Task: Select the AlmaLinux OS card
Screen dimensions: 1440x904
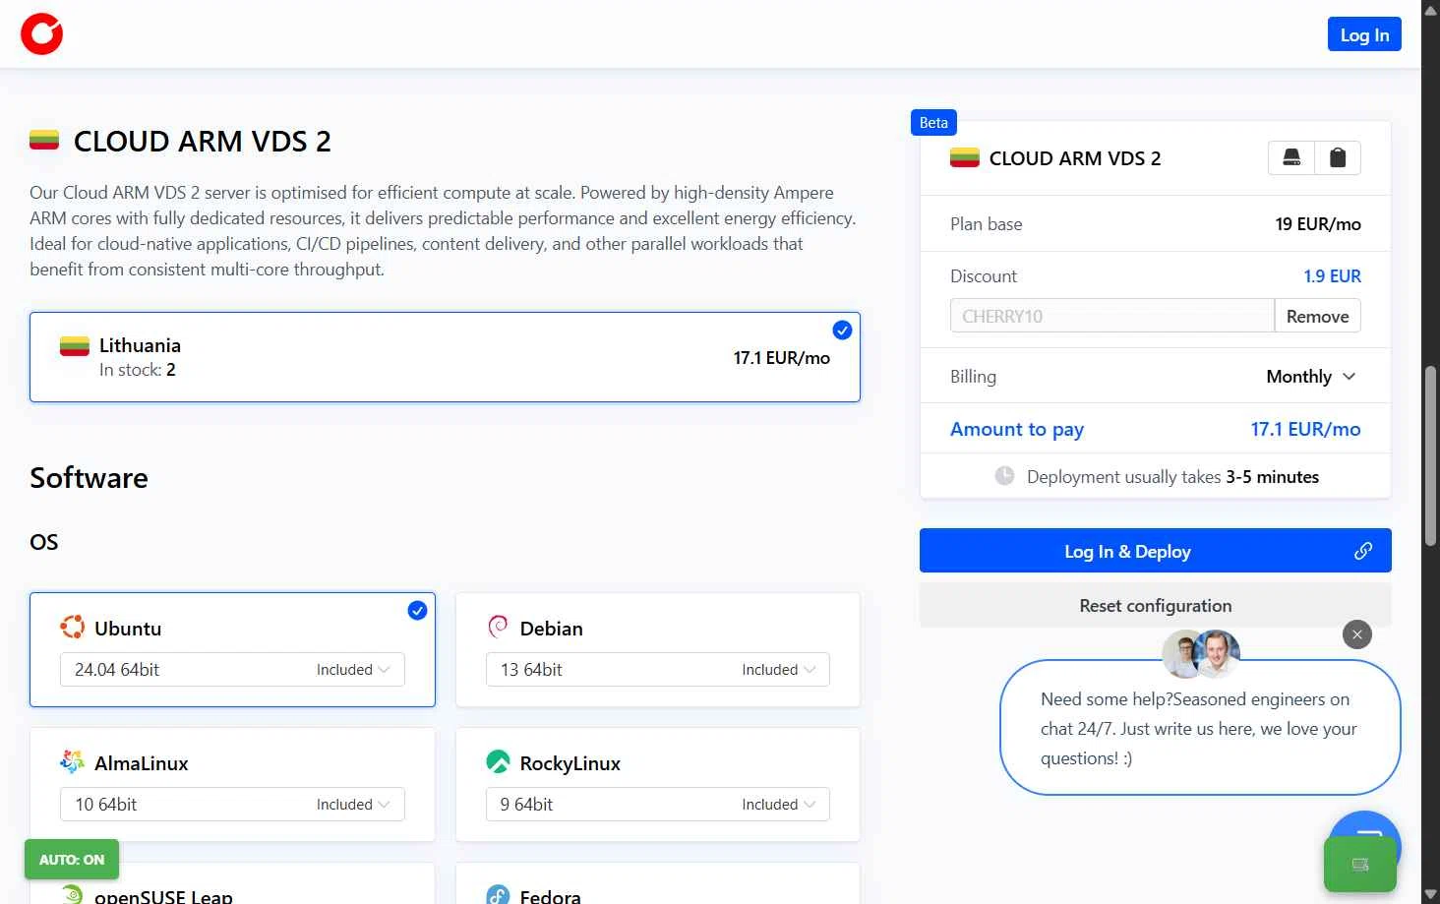Action: click(232, 784)
